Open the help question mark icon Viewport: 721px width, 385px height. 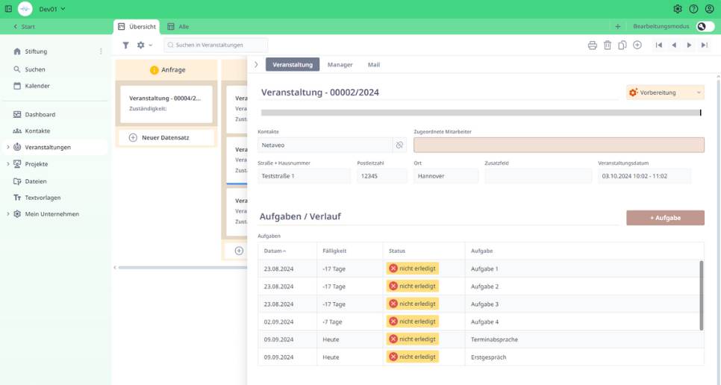click(x=693, y=9)
